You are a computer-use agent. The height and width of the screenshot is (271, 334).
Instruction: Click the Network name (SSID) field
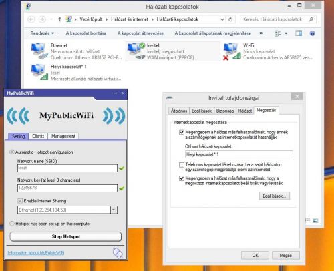[x=67, y=168]
